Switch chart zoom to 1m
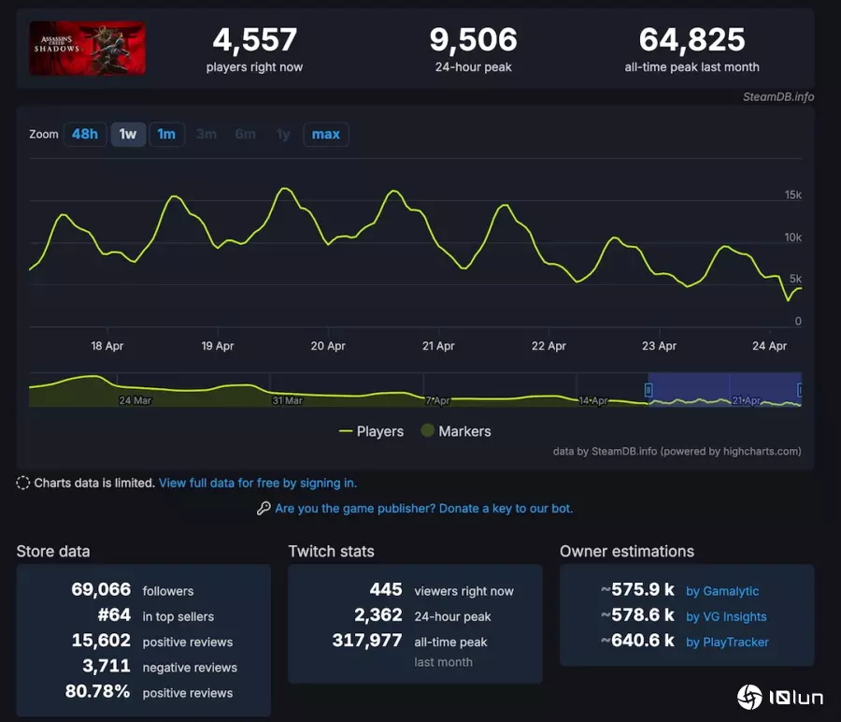The width and height of the screenshot is (841, 722). pyautogui.click(x=166, y=134)
